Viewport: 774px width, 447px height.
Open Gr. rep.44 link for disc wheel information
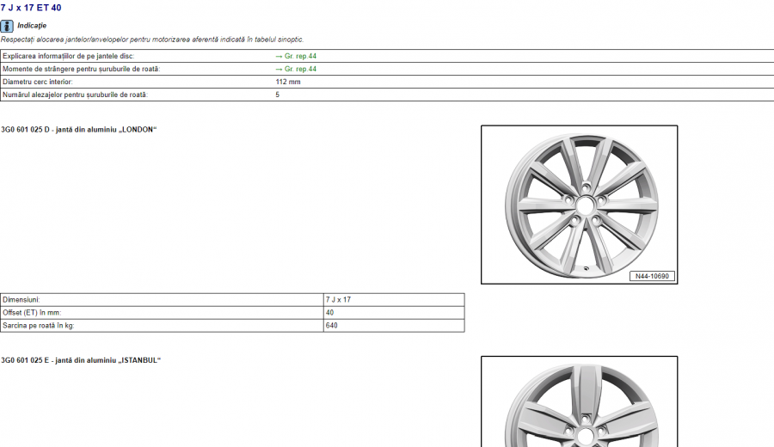pos(296,56)
